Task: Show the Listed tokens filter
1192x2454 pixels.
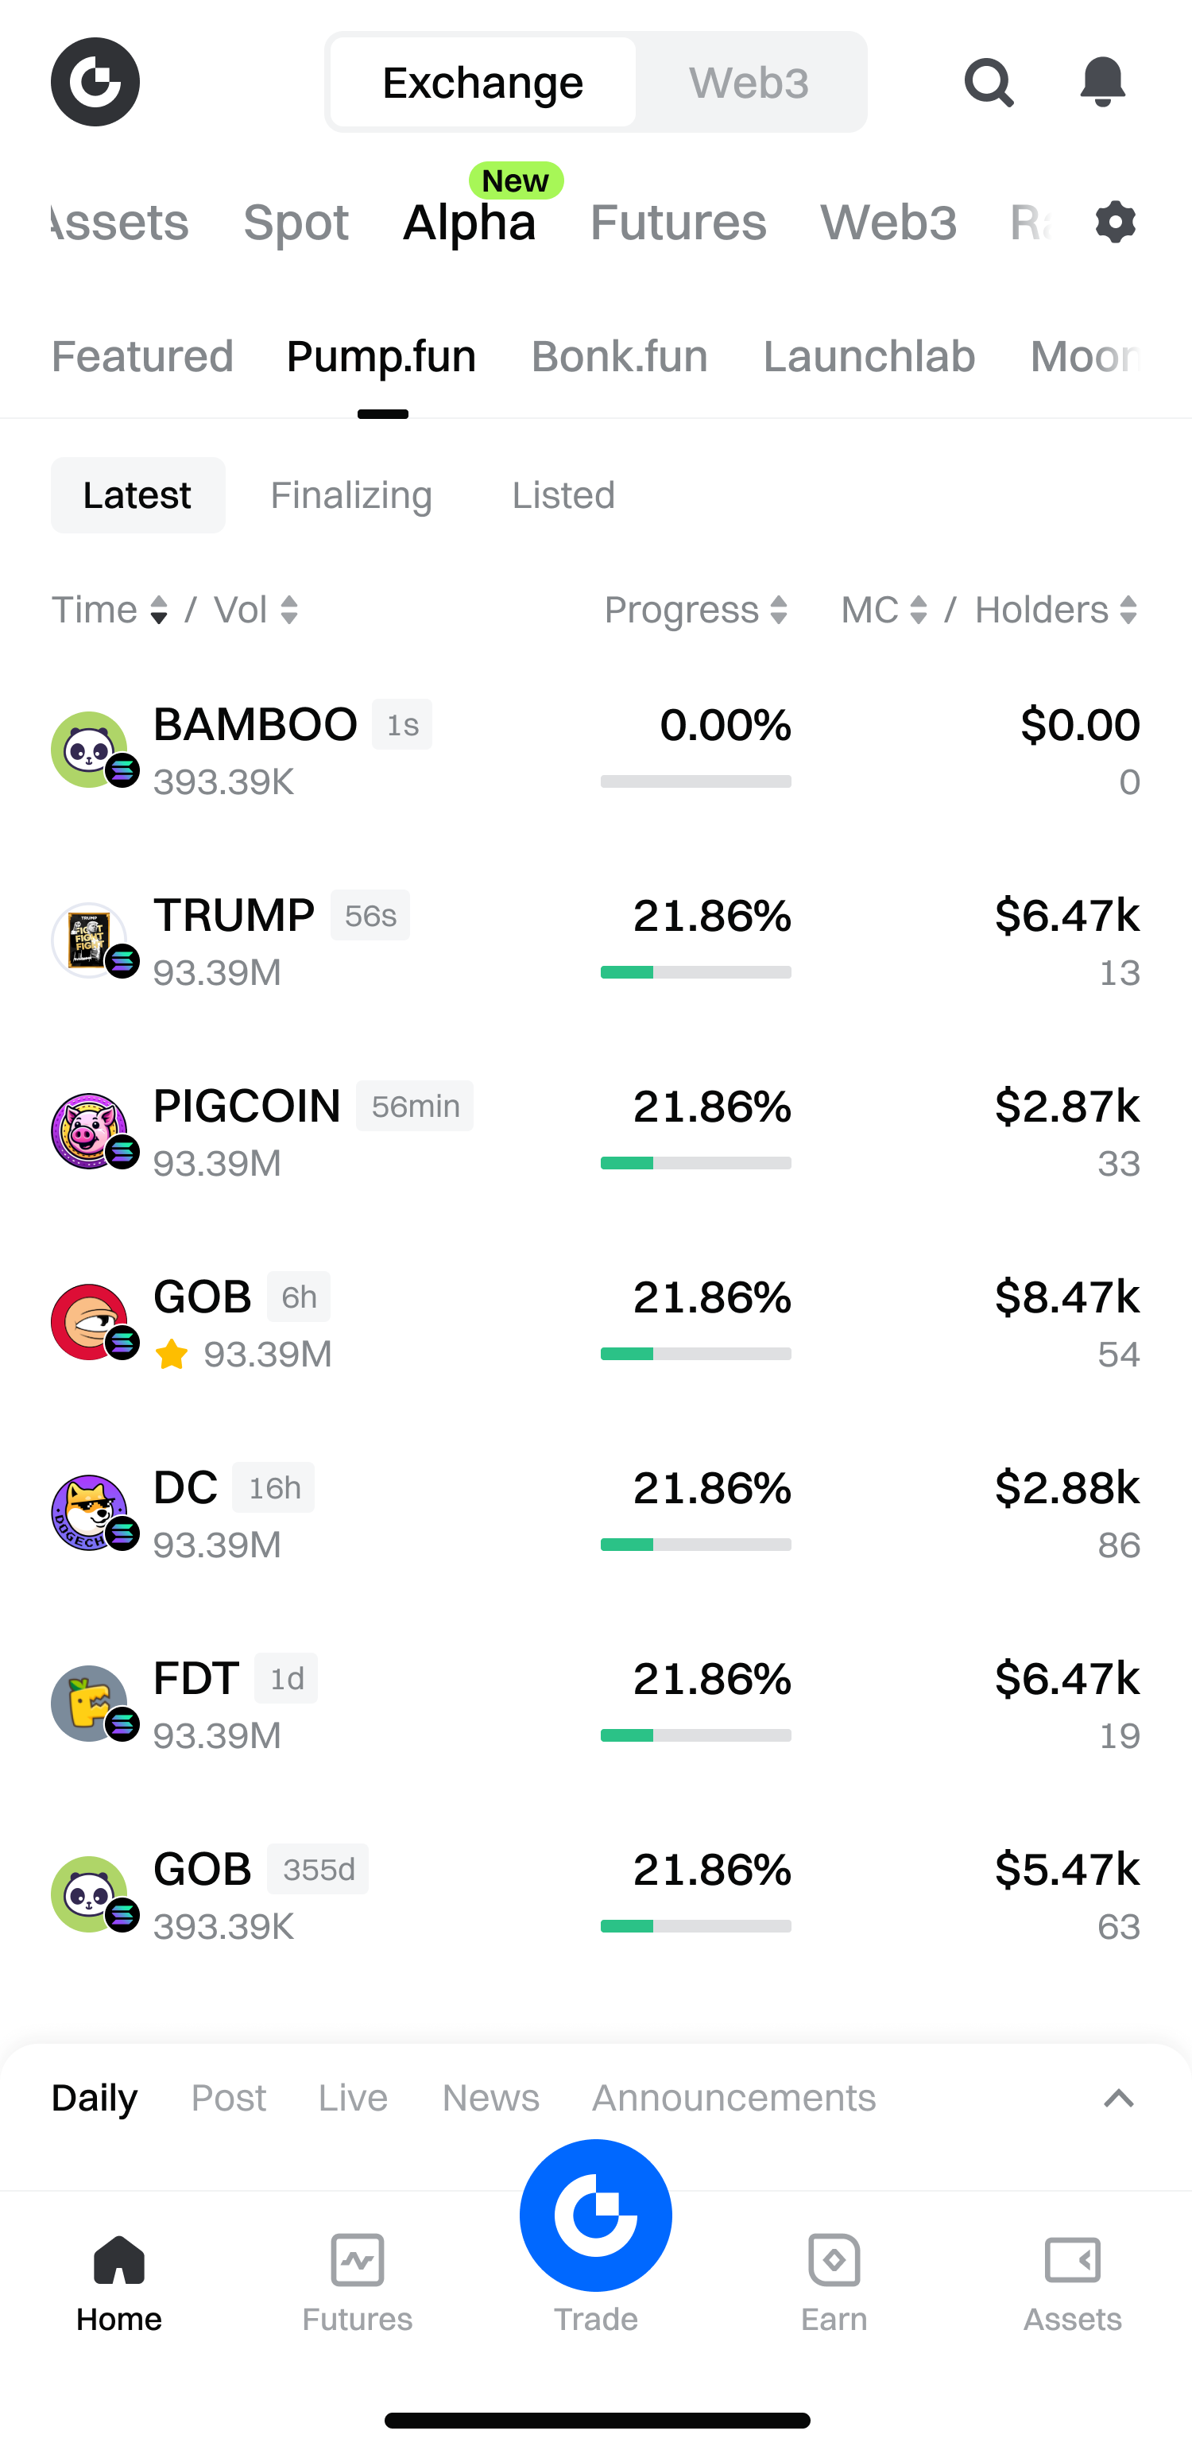Action: [563, 495]
